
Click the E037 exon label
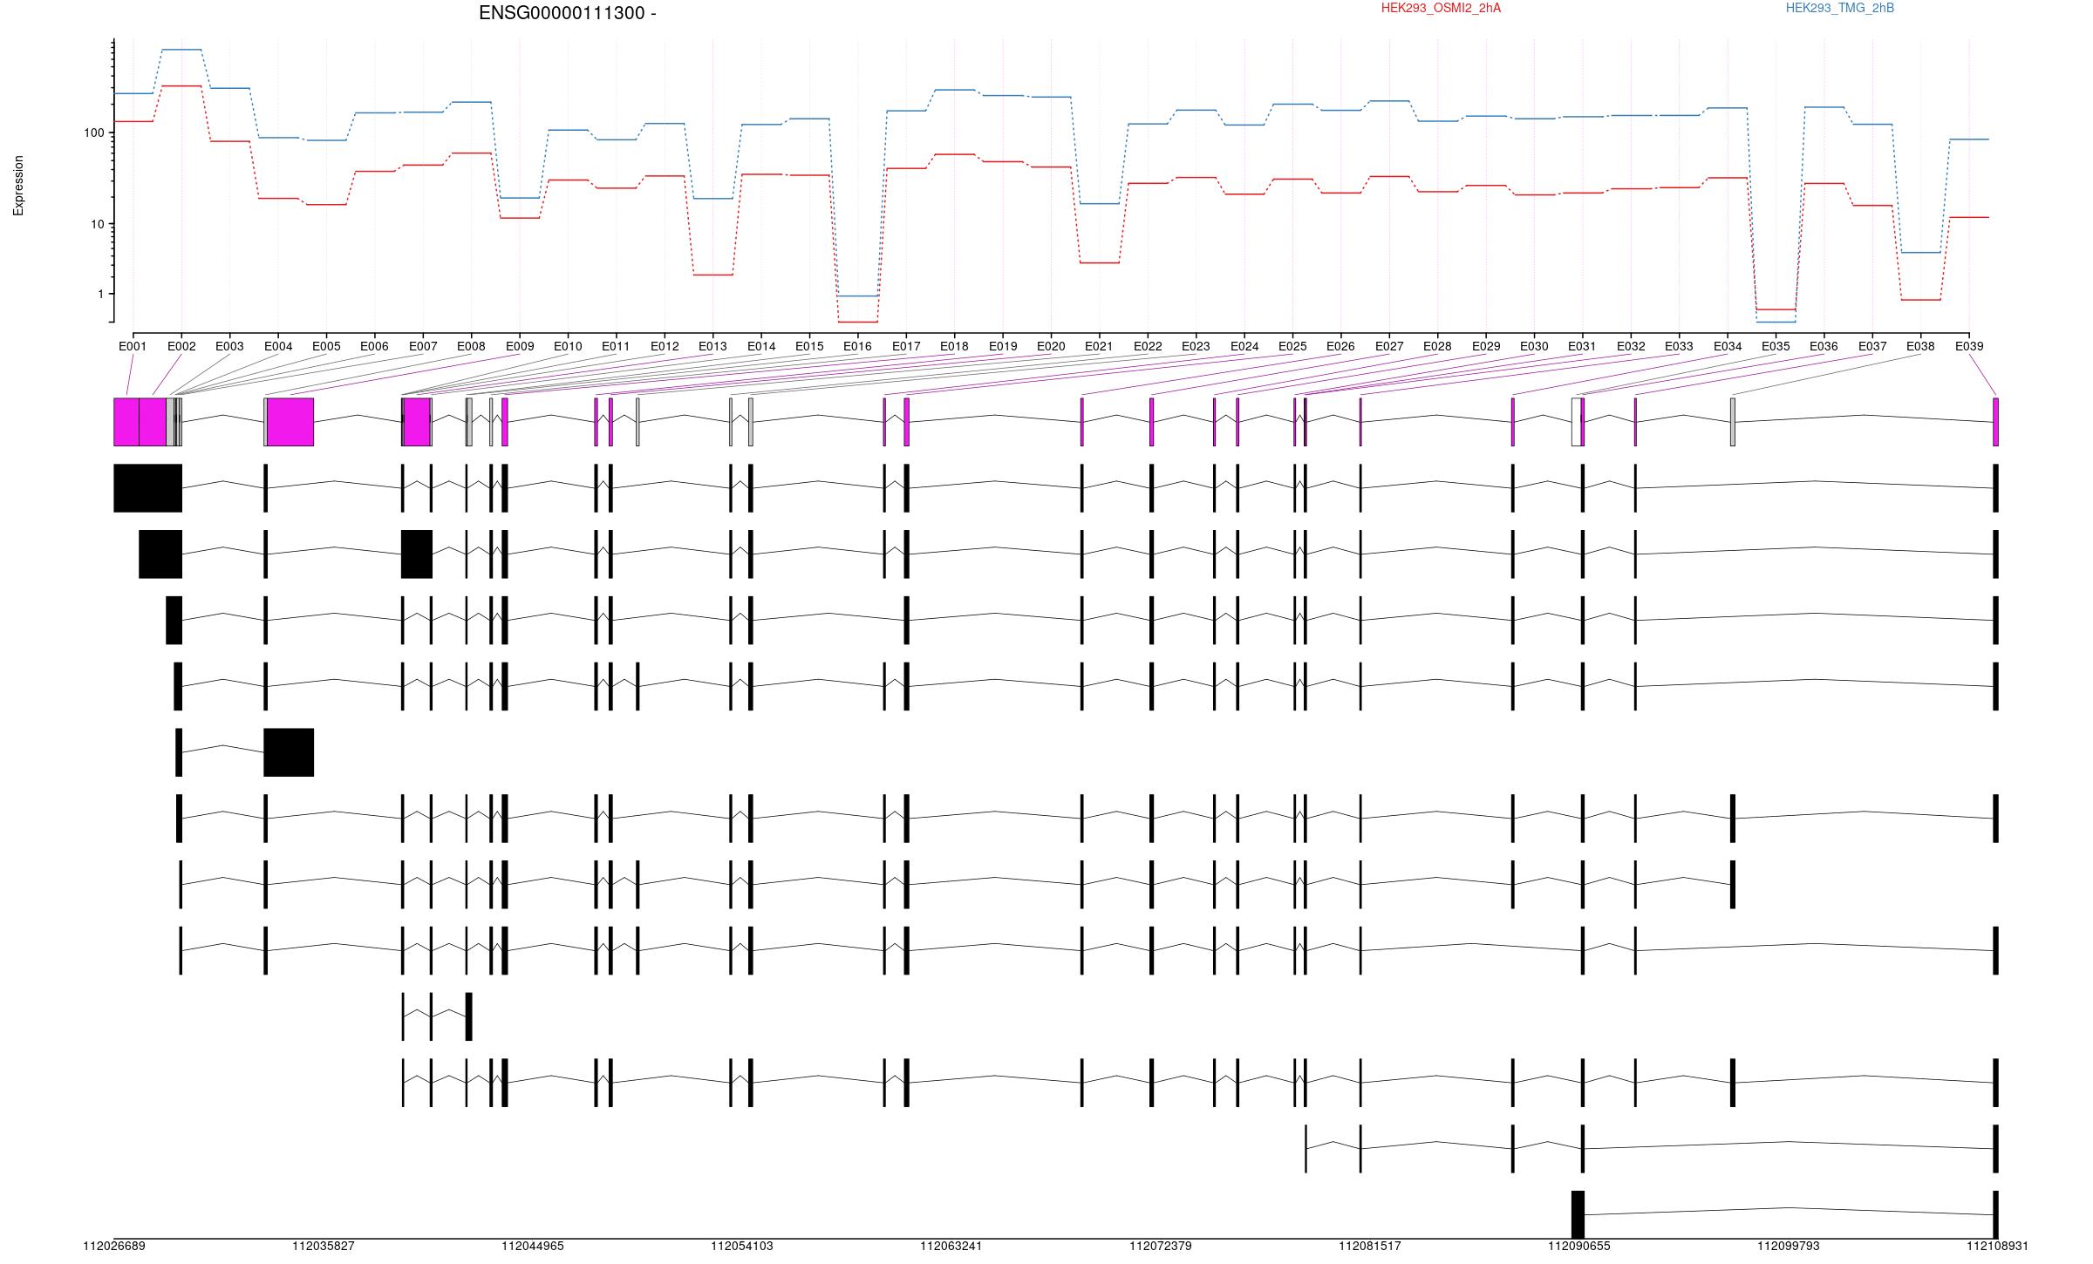click(x=1872, y=346)
